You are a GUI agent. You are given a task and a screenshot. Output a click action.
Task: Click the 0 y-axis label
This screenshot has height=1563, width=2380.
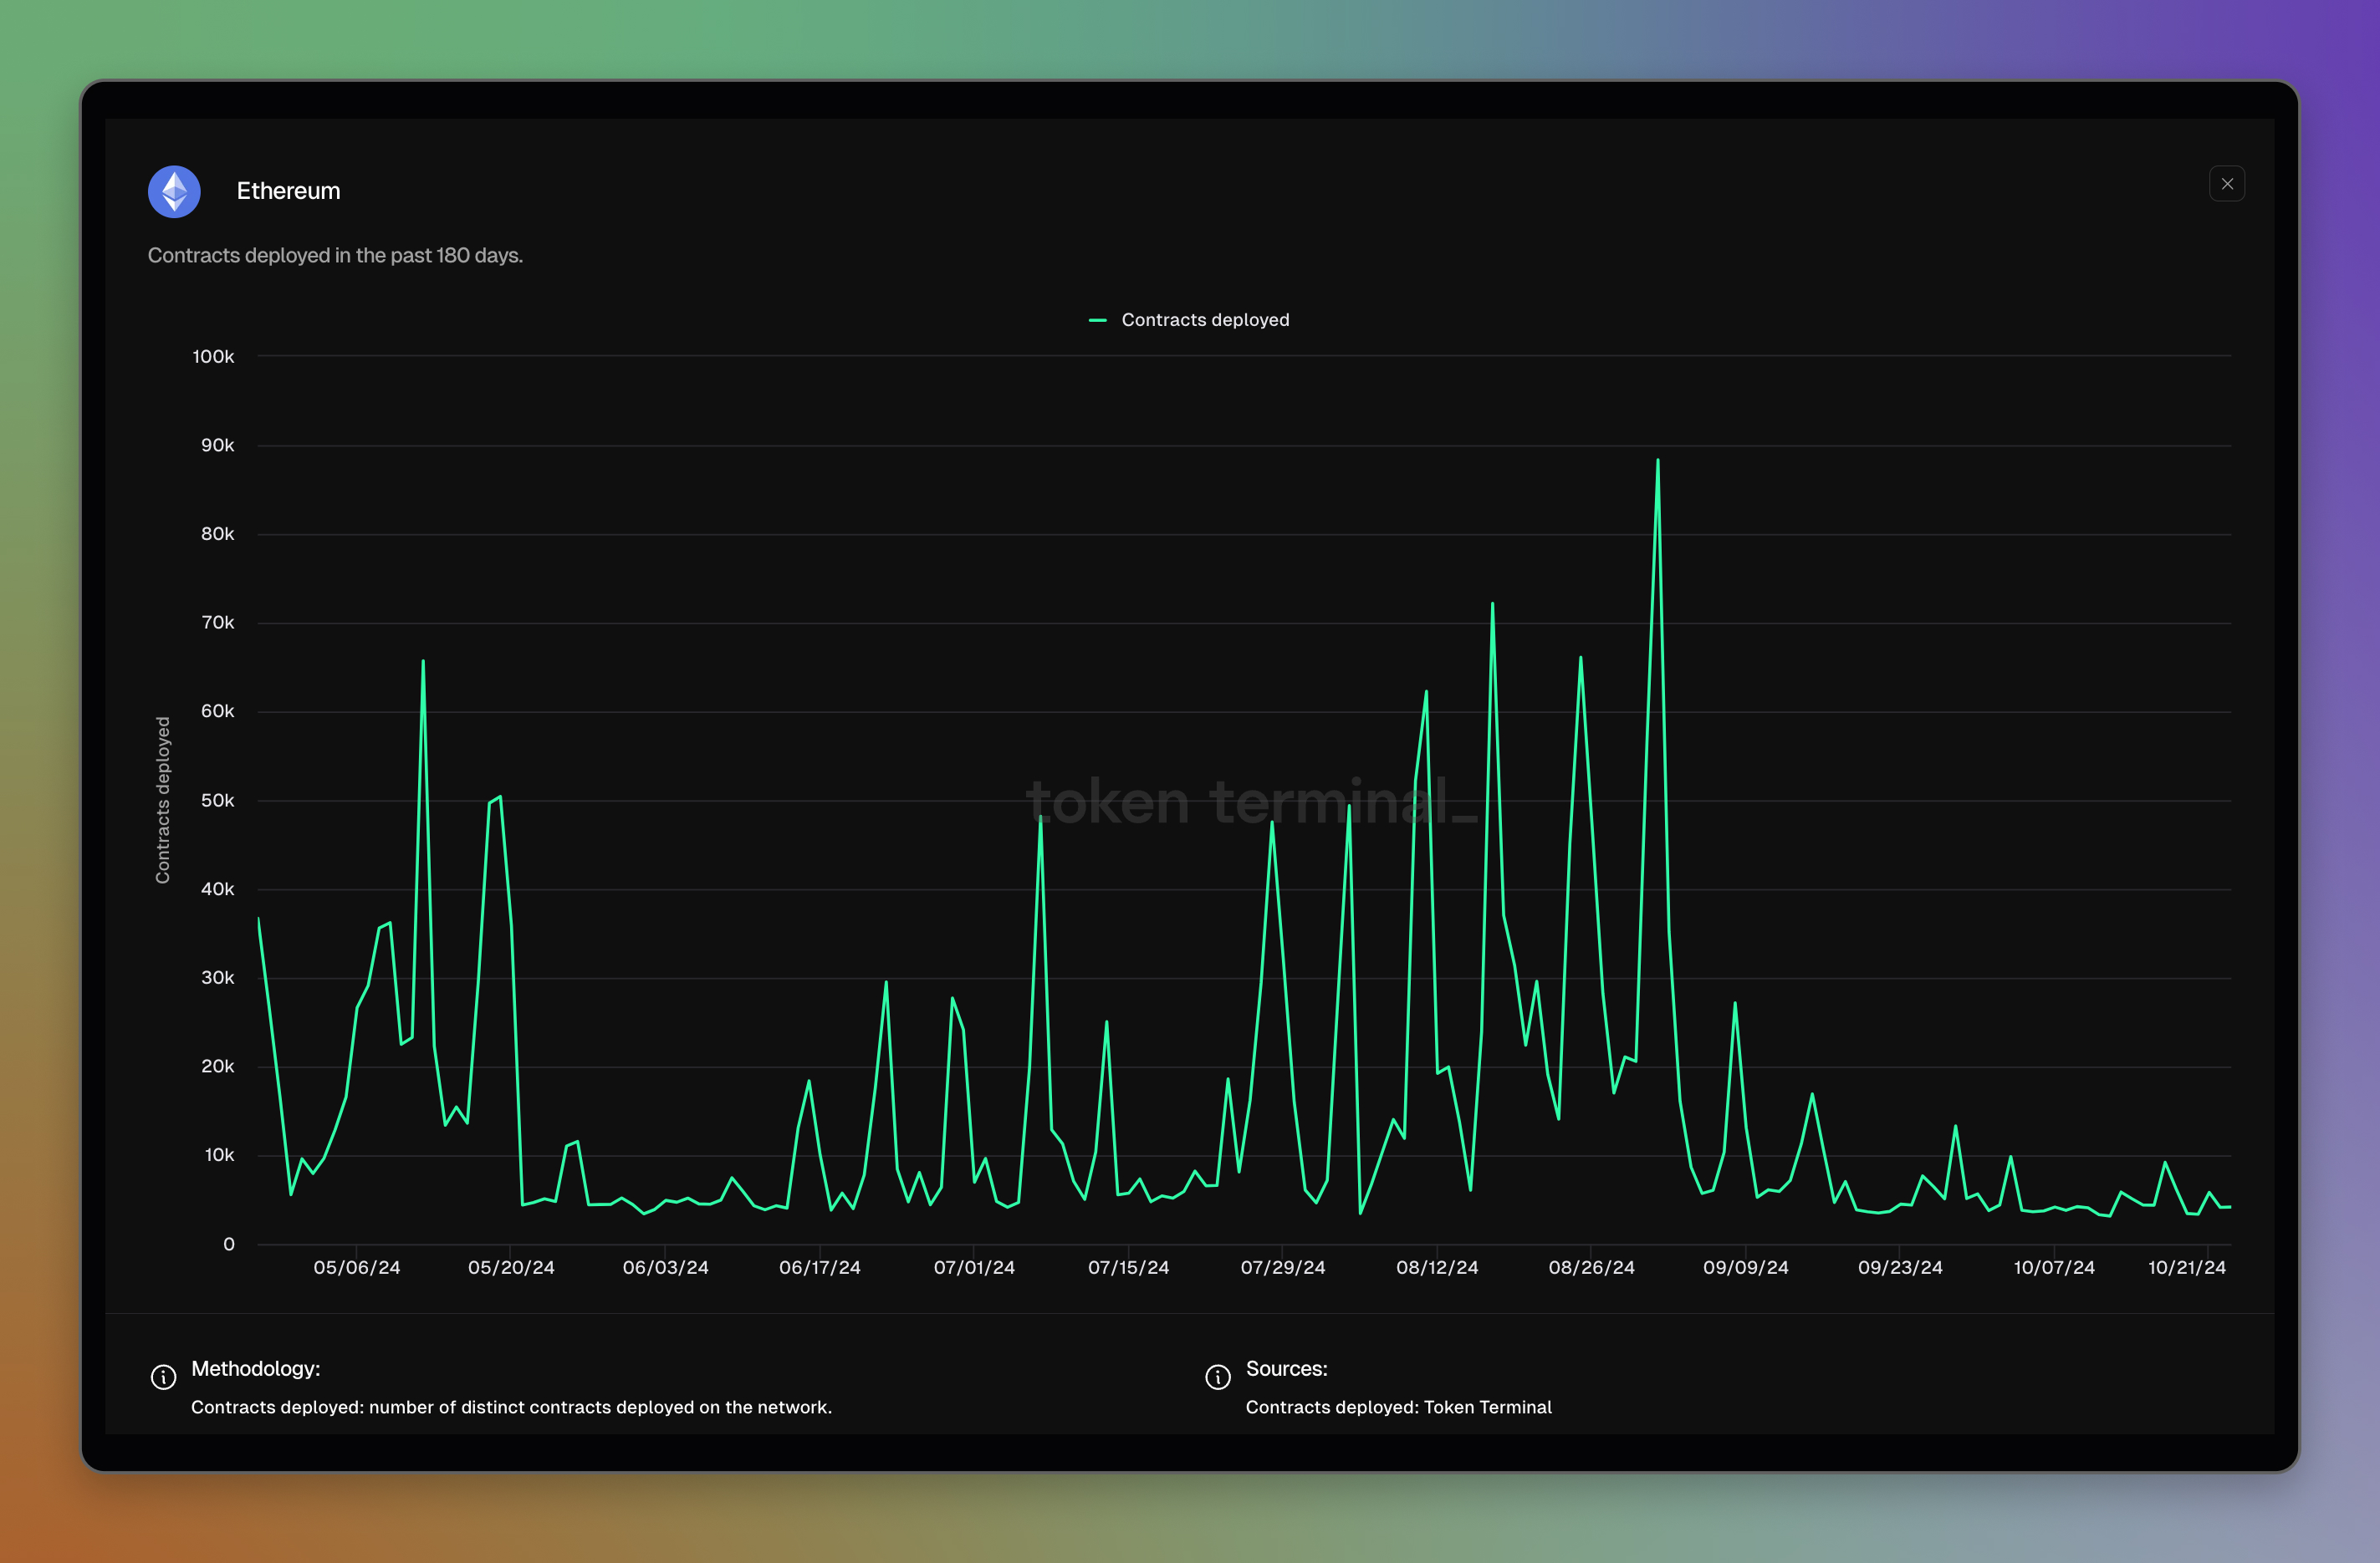(x=229, y=1245)
